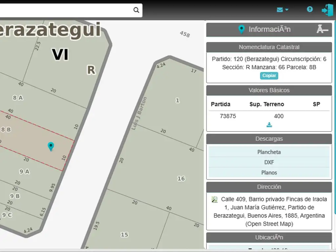Click the download icon under Sup. Terreno
Screen dimensions: 336x252
[x=269, y=125]
